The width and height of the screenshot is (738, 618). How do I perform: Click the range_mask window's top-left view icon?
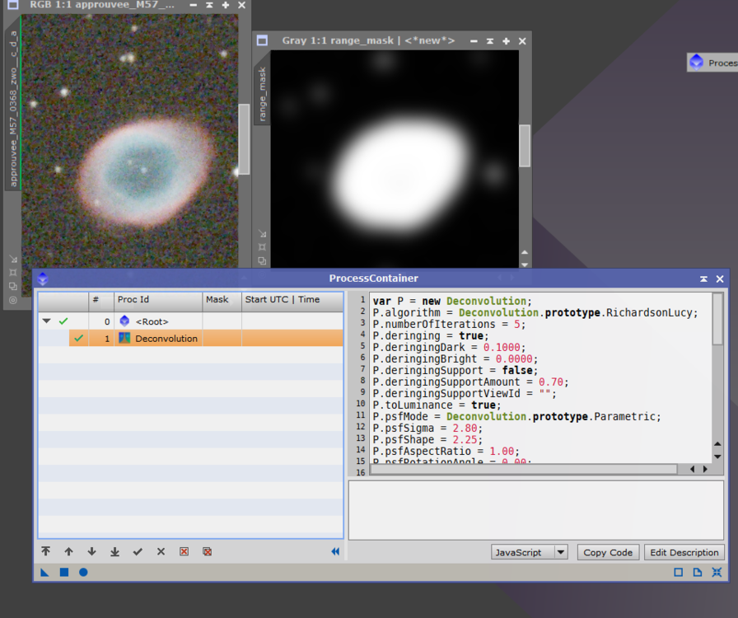click(262, 40)
